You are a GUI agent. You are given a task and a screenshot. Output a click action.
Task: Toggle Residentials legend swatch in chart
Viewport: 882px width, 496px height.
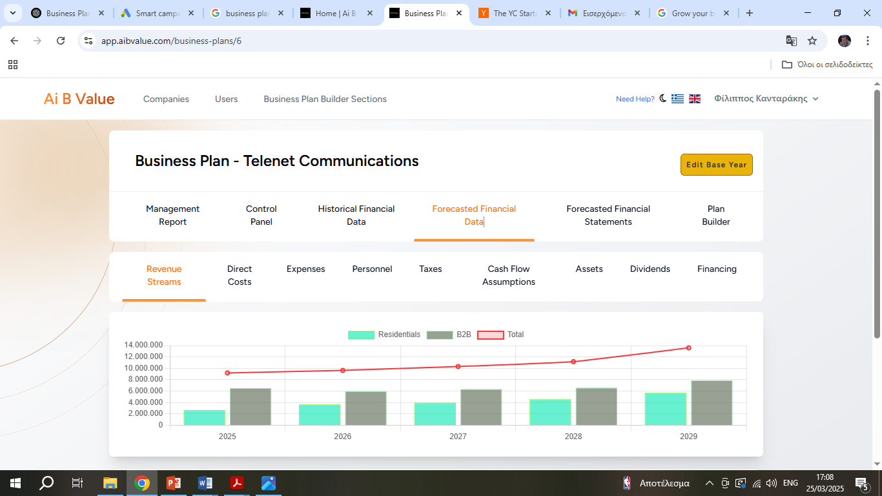pos(362,335)
